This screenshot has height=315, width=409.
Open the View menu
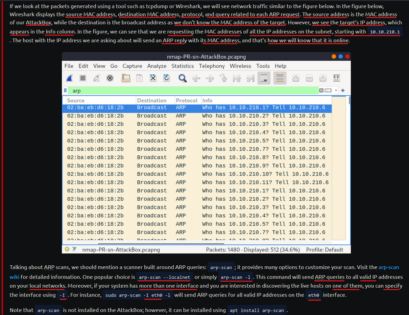pyautogui.click(x=99, y=66)
